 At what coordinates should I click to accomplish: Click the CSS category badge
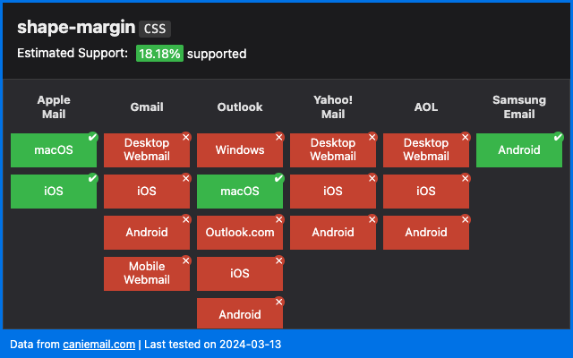coord(155,29)
